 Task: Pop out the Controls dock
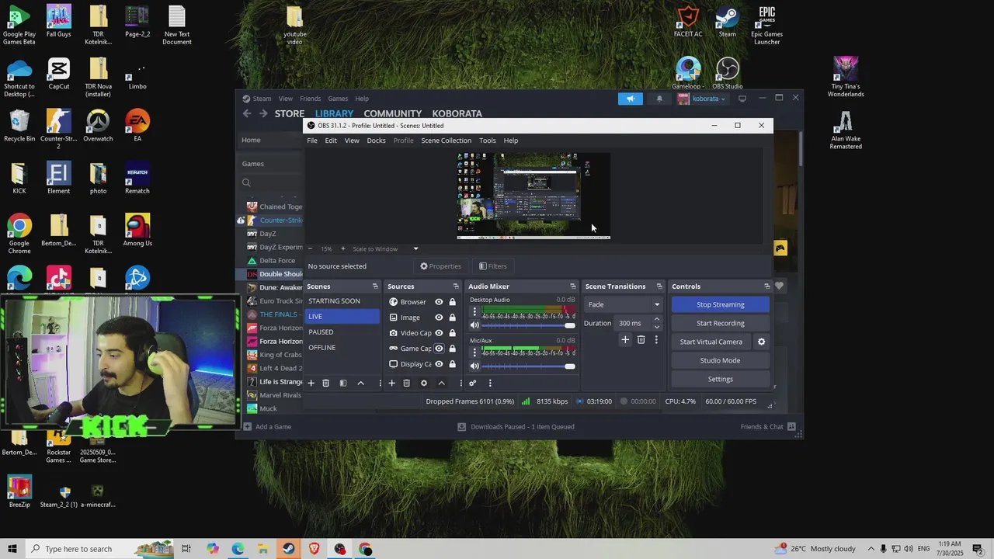coord(767,286)
